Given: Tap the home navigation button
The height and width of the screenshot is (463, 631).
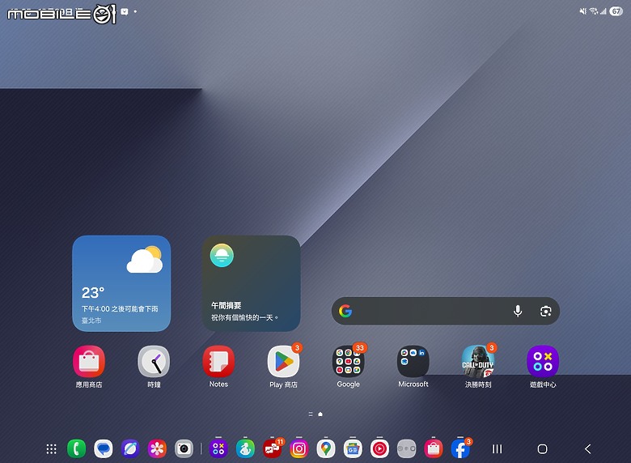Looking at the screenshot, I should (x=543, y=449).
